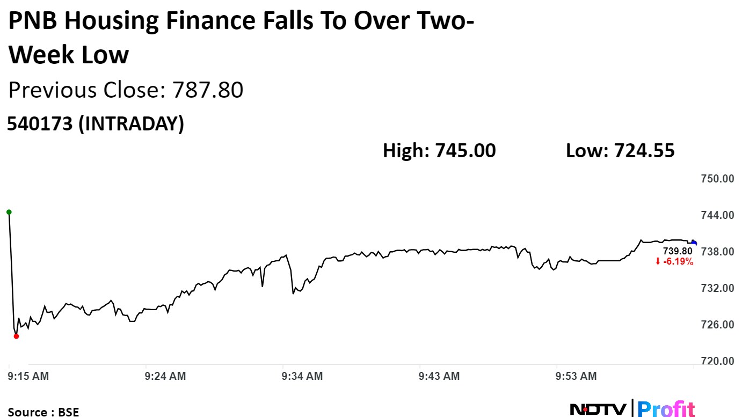
Task: Click the Low: 724.55 label
Action: click(620, 151)
